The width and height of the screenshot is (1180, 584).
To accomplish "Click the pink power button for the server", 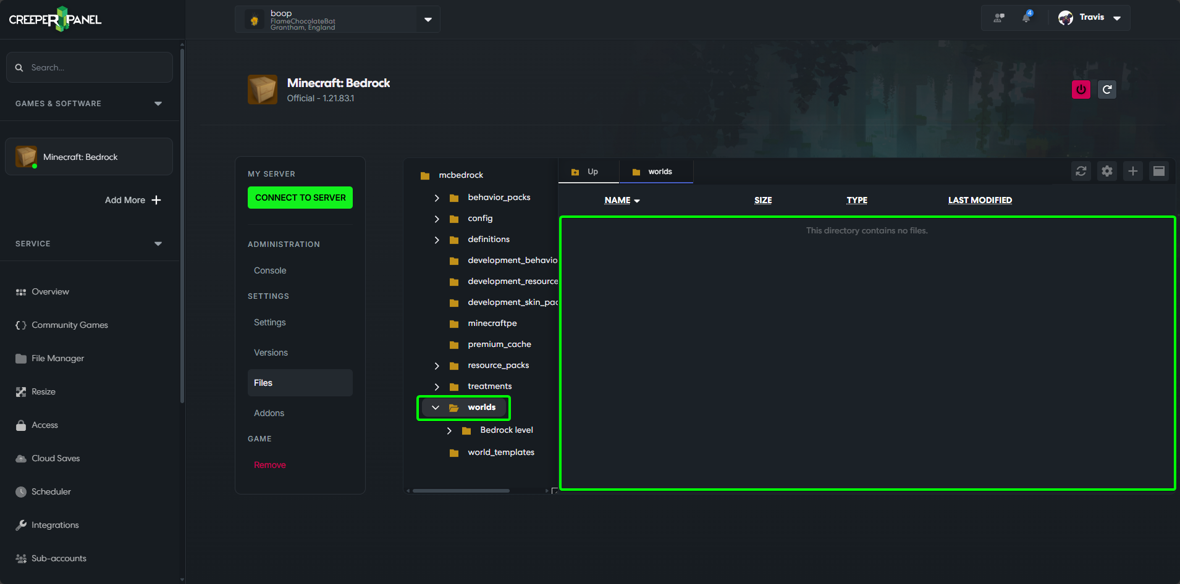I will pyautogui.click(x=1081, y=89).
